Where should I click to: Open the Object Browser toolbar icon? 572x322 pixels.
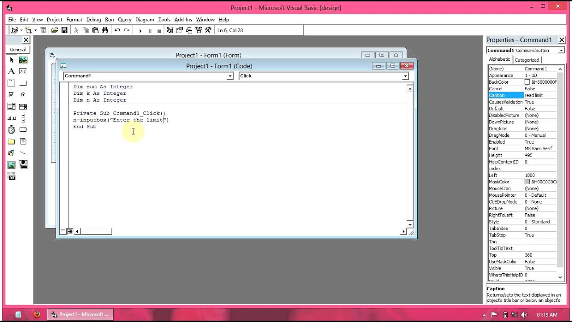click(x=198, y=30)
